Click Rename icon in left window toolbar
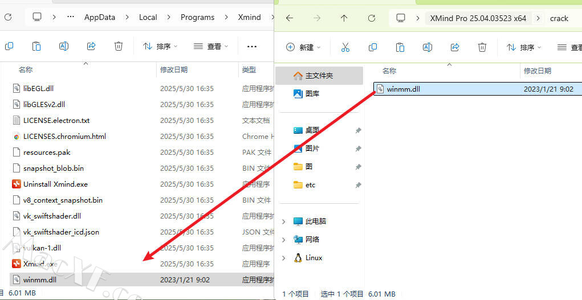 tap(64, 46)
